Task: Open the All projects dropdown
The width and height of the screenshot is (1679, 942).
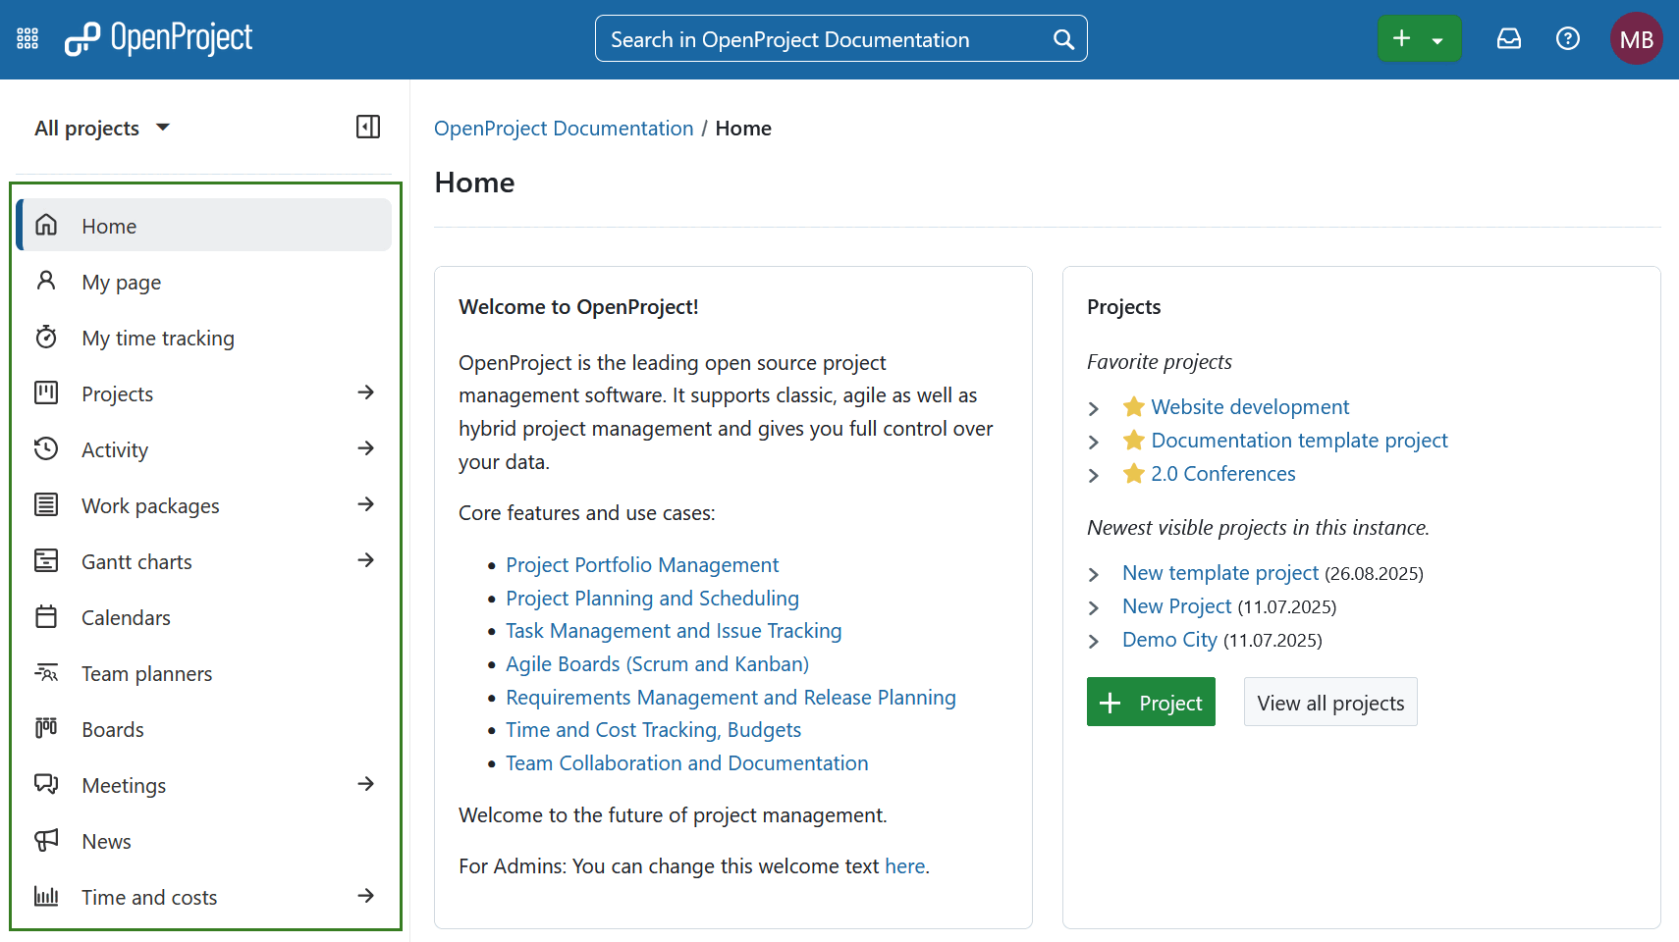Action: click(x=101, y=127)
